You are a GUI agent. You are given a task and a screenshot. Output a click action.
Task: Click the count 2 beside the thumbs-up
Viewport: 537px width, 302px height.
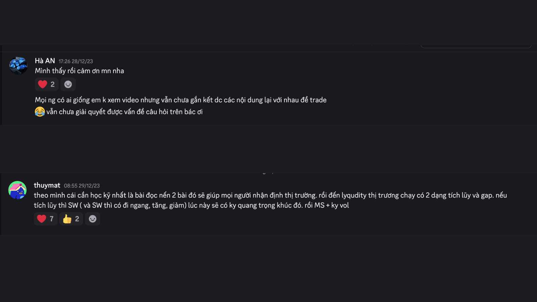tap(77, 219)
